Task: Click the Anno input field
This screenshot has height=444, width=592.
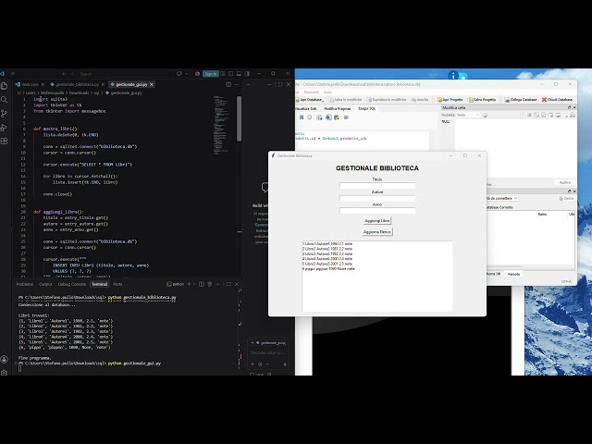Action: point(377,211)
